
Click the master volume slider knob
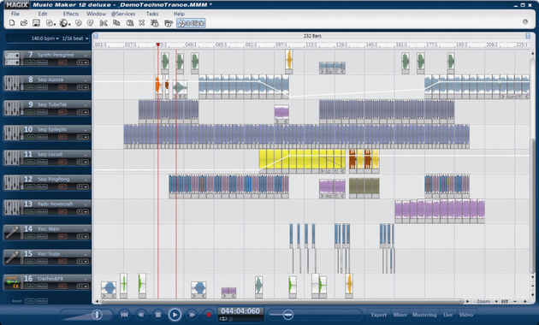[97, 315]
